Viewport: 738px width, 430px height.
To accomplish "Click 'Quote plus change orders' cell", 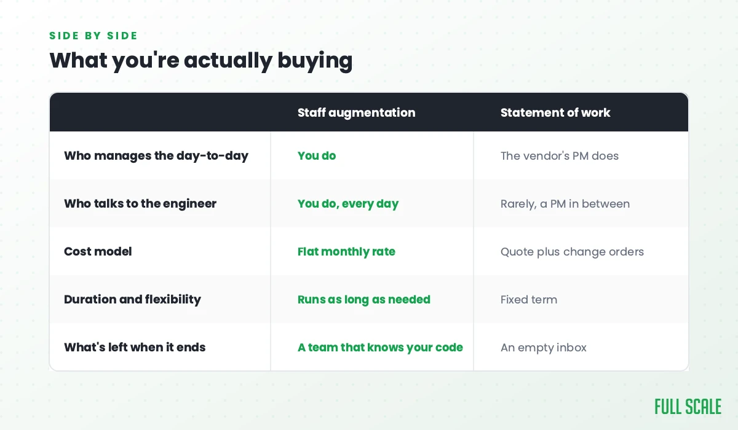I will click(572, 252).
